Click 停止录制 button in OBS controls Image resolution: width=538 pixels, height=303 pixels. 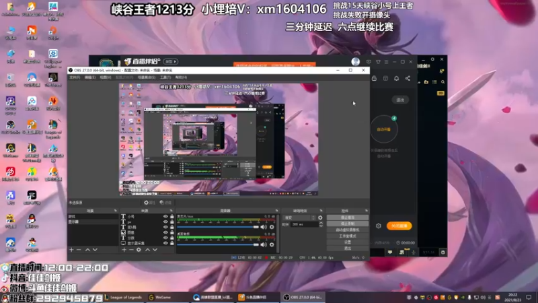click(x=348, y=224)
